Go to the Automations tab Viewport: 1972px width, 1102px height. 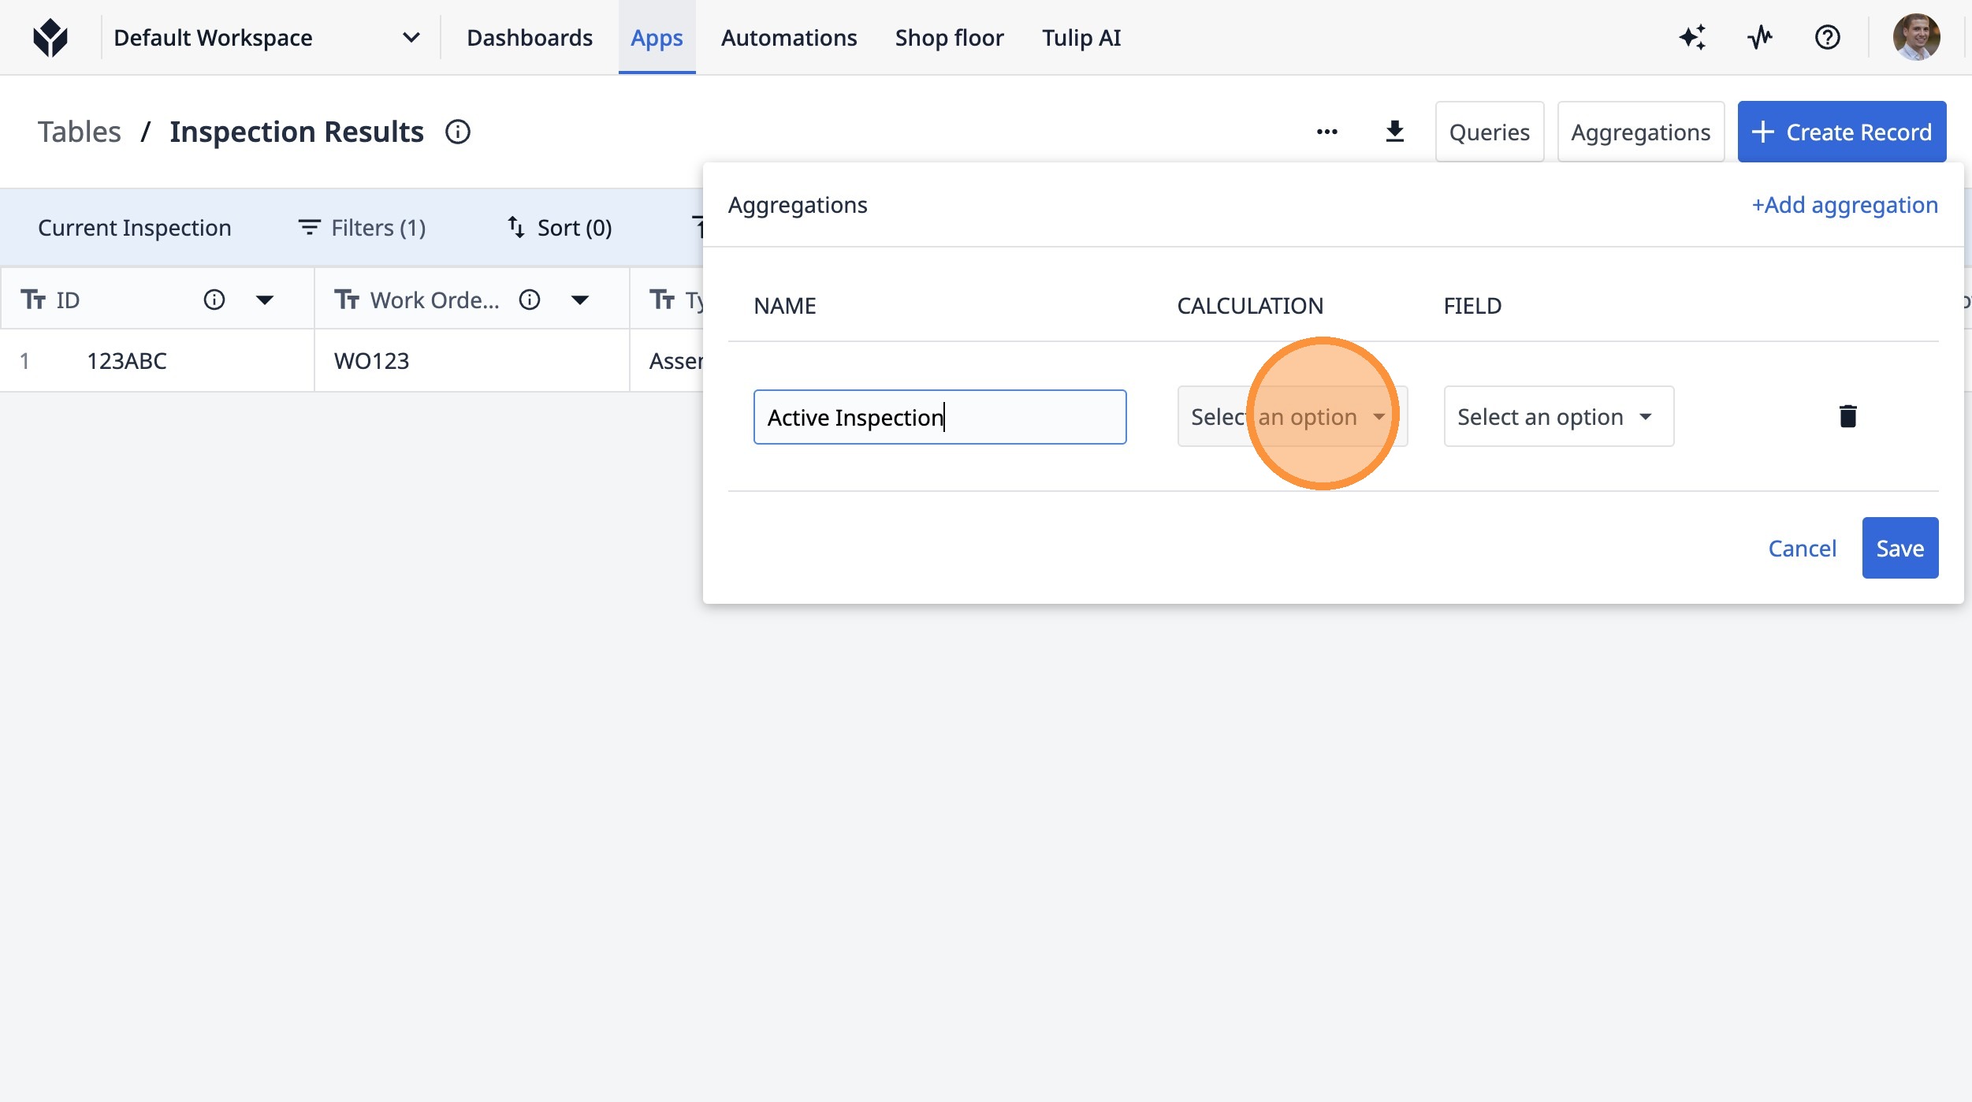click(788, 38)
